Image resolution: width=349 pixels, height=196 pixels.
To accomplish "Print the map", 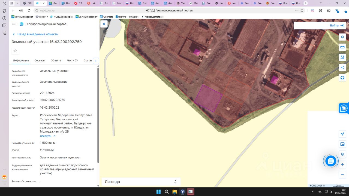I will (x=342, y=78).
